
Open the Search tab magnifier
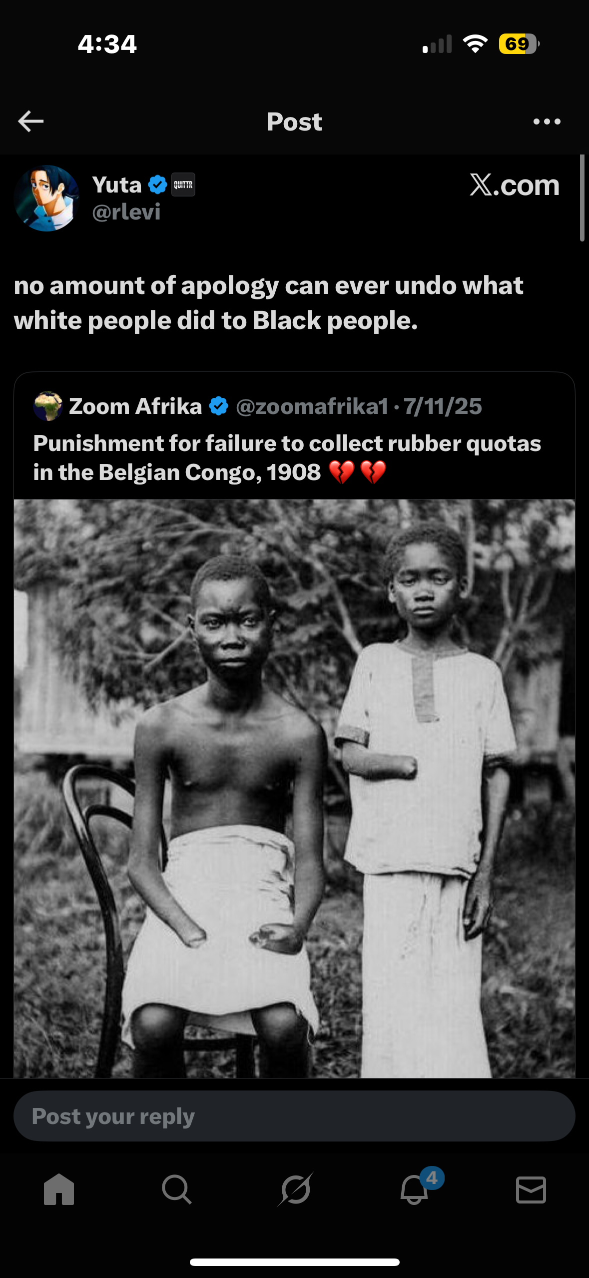(176, 1189)
